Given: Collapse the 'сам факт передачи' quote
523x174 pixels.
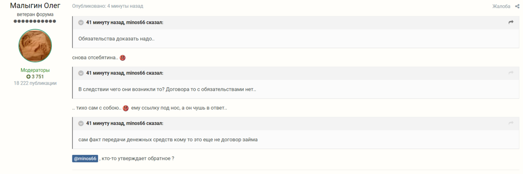Looking at the screenshot, I should 81,124.
